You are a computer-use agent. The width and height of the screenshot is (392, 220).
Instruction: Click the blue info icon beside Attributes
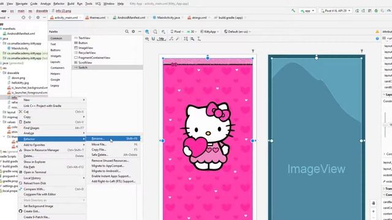(377, 38)
